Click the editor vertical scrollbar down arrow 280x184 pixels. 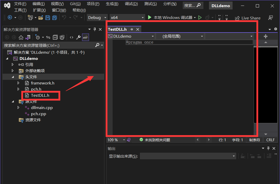266,134
